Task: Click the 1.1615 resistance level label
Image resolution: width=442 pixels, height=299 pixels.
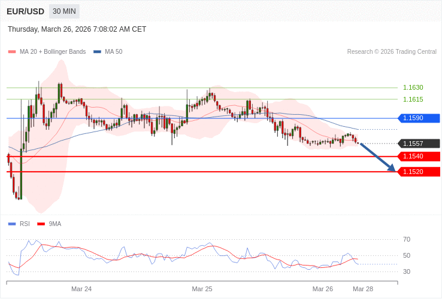Action: (413, 99)
